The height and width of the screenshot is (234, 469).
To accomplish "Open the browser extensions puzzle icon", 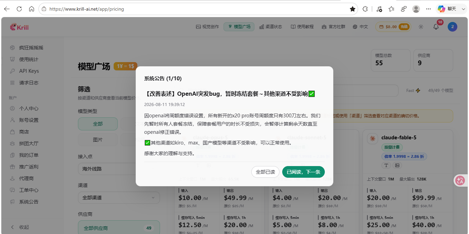I will [365, 9].
